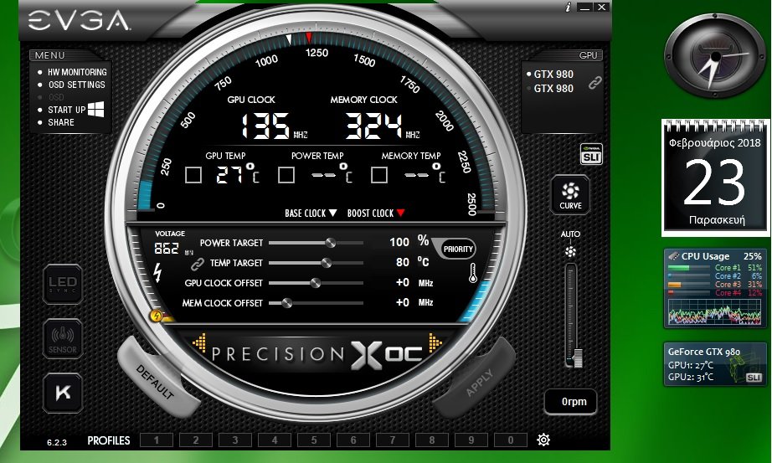Open the SENSOR panel

coord(63,338)
